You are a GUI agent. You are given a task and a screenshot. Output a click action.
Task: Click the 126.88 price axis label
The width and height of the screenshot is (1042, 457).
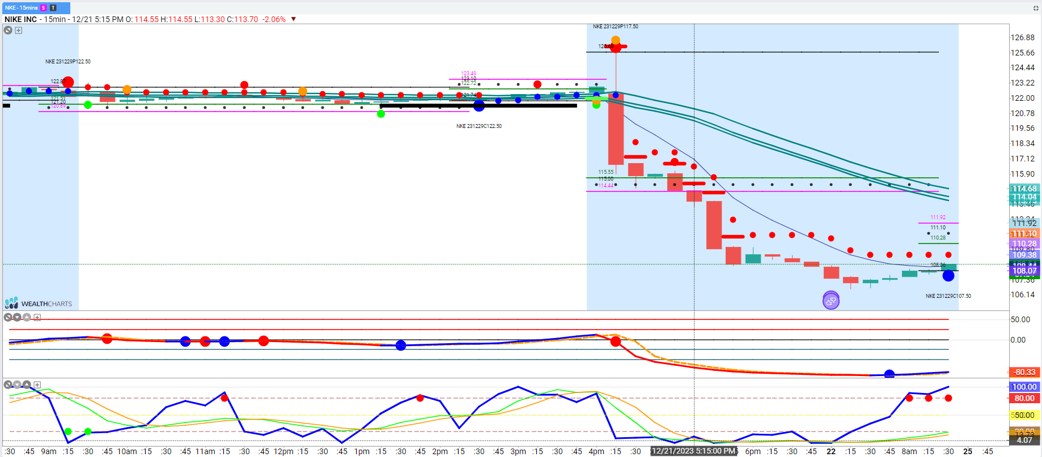(1023, 37)
